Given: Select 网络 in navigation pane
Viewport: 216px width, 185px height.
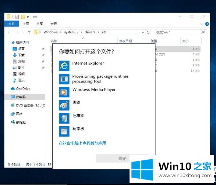Looking at the screenshot, I should (x=19, y=114).
